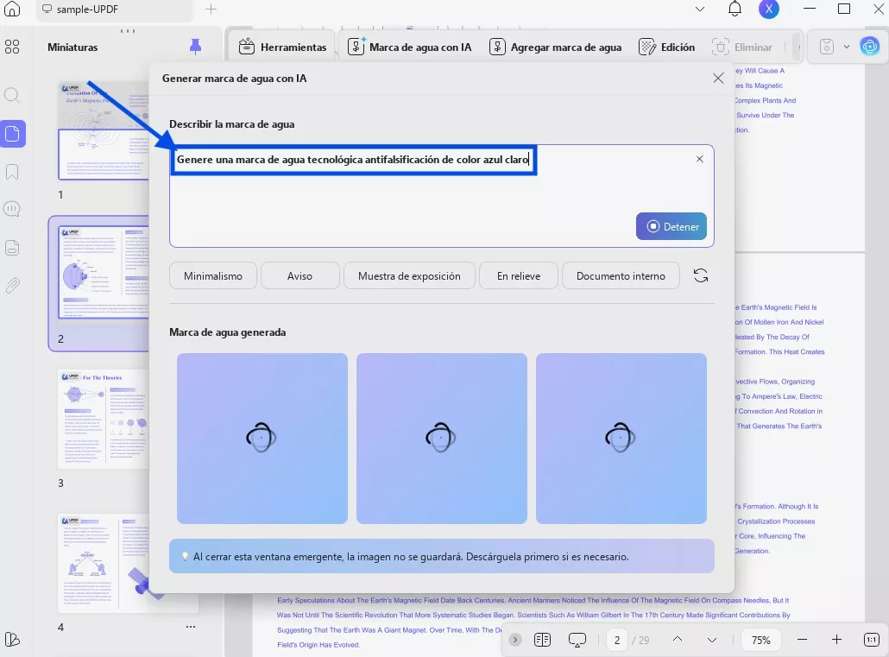
Task: Open page 2 thumbnail
Action: pyautogui.click(x=104, y=272)
